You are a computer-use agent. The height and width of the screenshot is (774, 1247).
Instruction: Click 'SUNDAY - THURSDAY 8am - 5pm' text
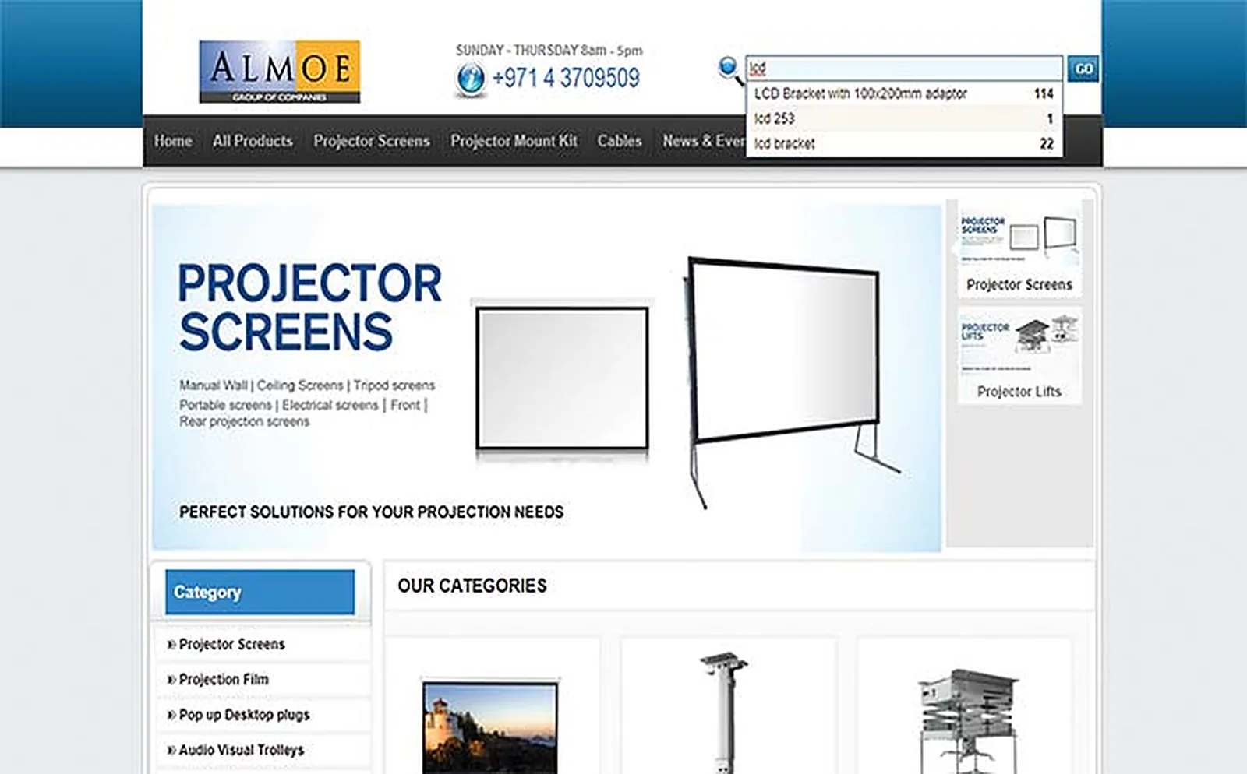pos(549,50)
